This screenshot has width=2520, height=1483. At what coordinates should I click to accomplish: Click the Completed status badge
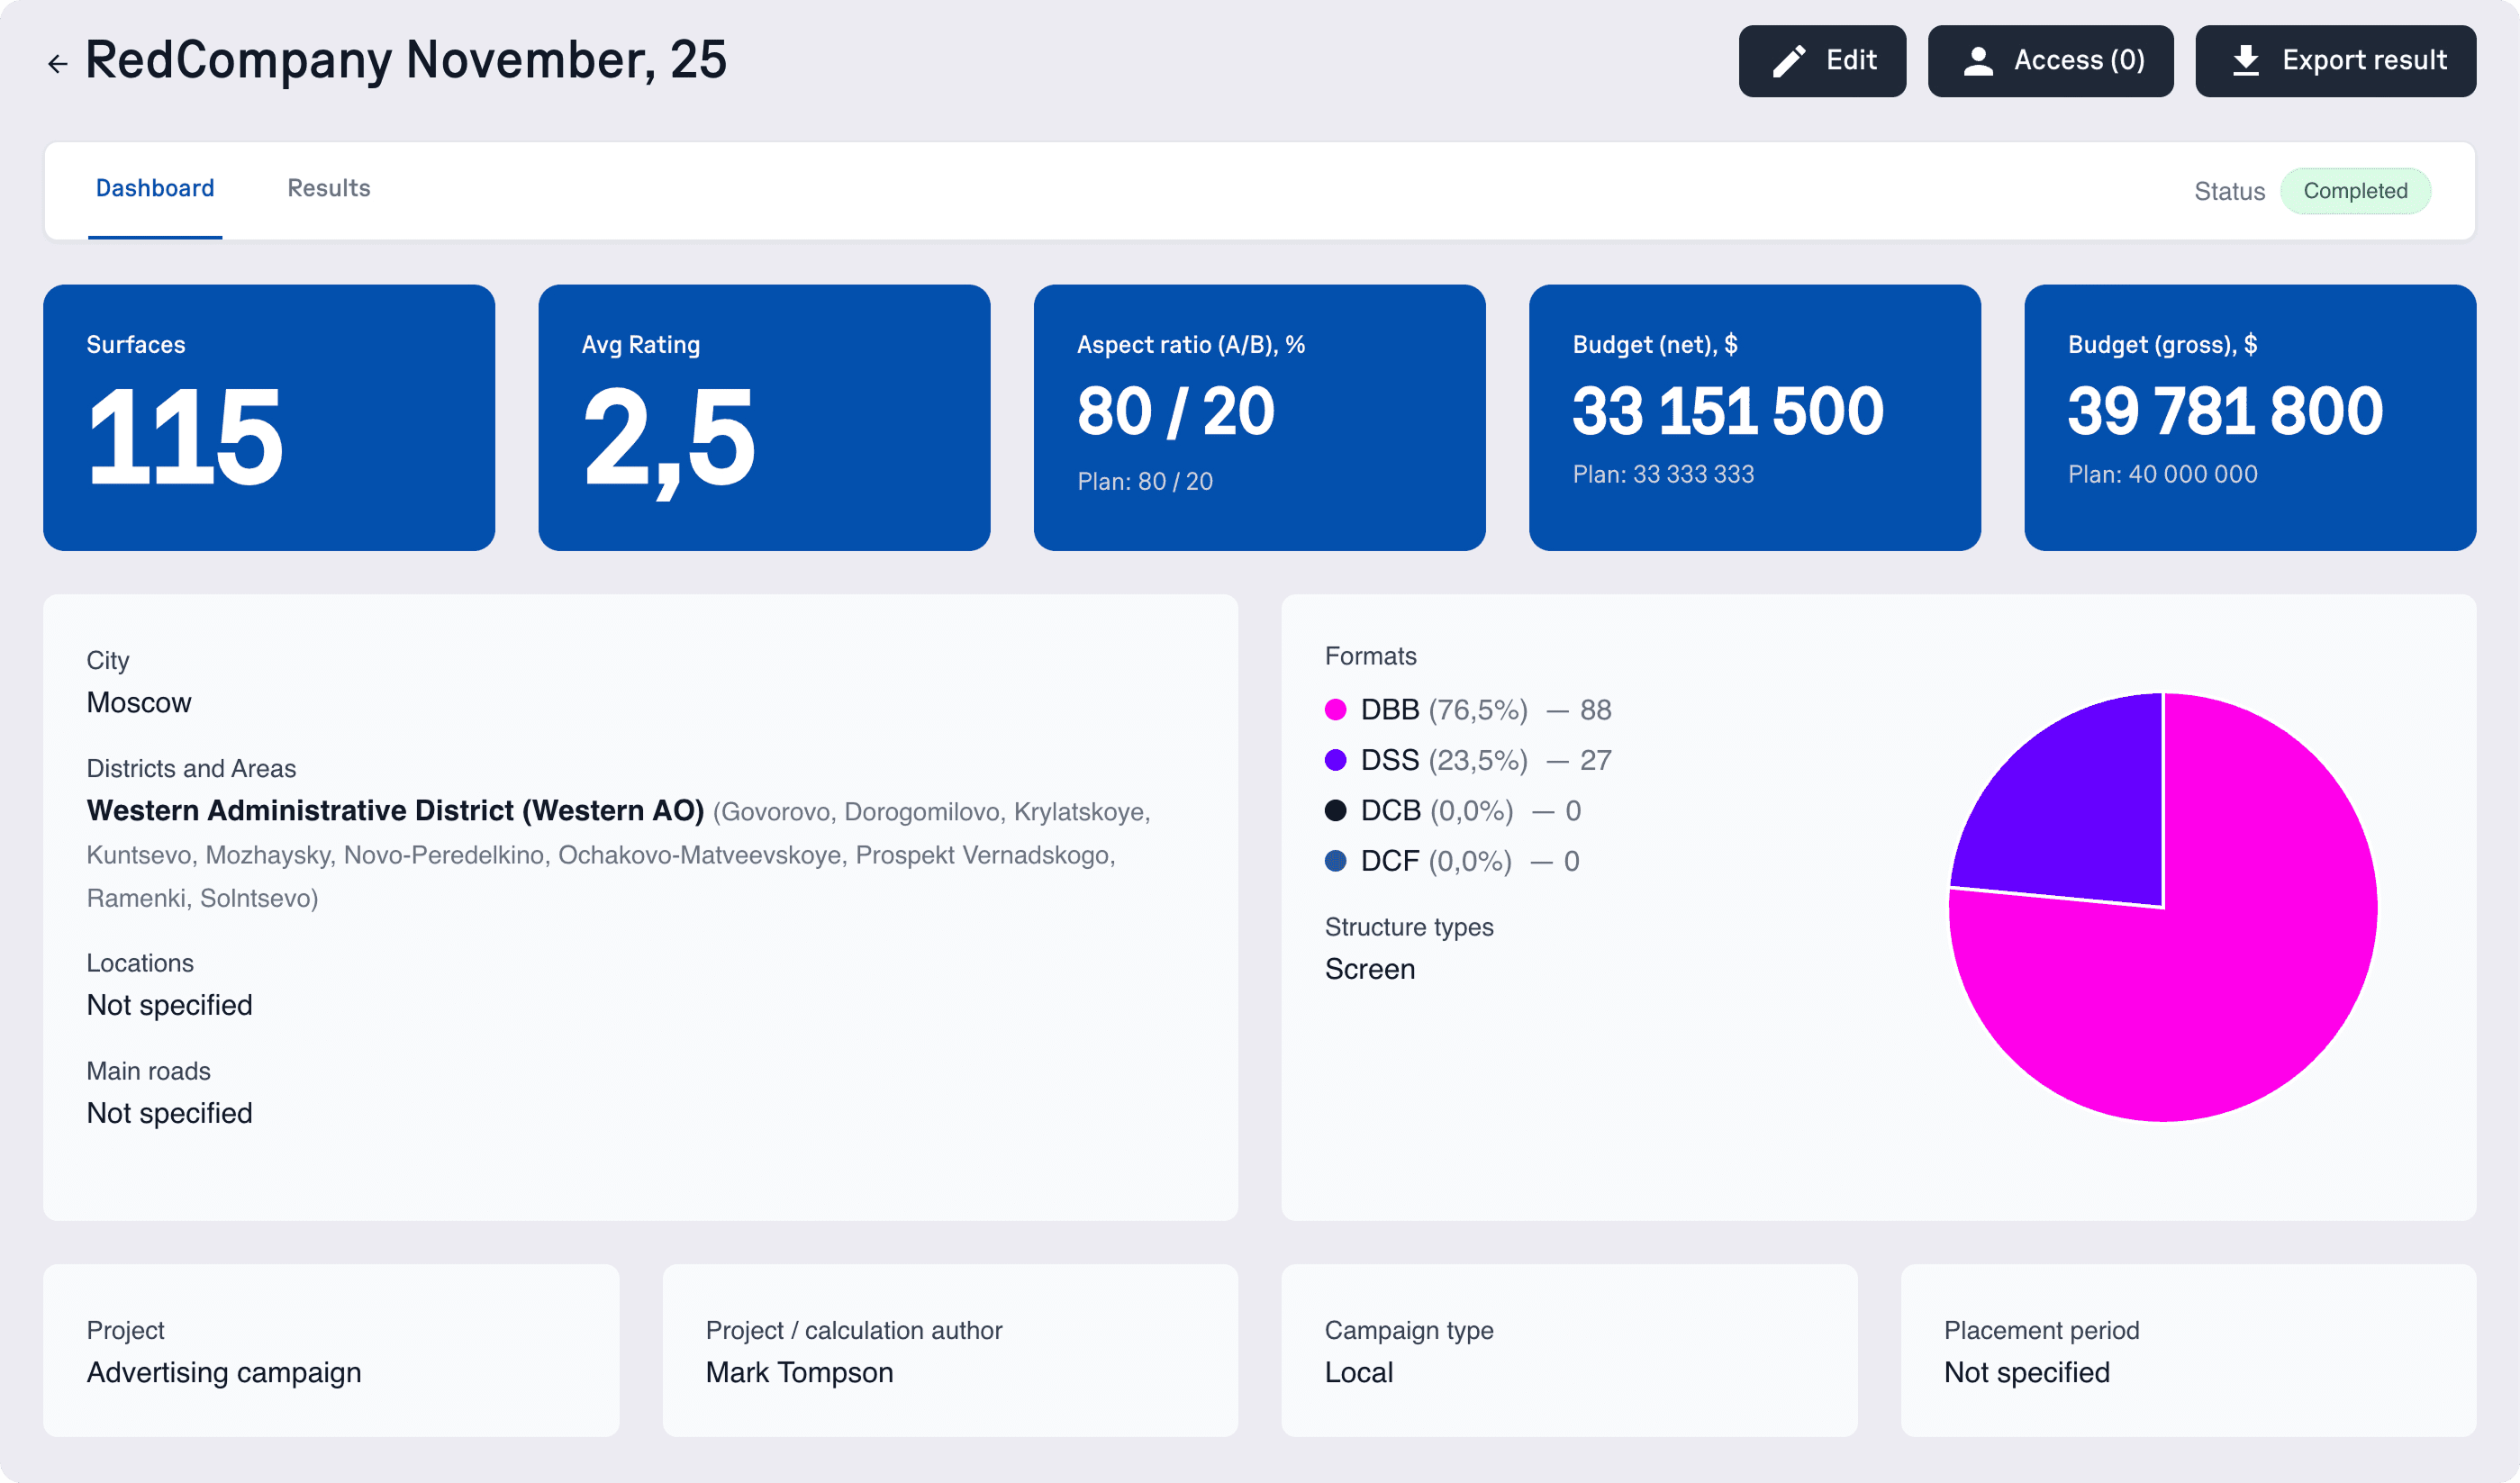pyautogui.click(x=2355, y=191)
